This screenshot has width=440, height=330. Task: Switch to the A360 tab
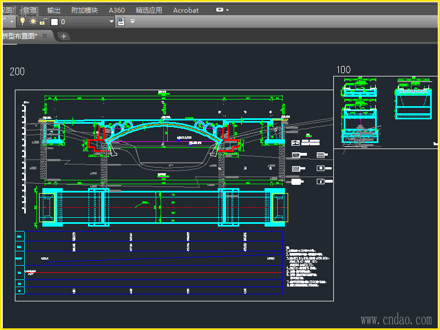(117, 10)
